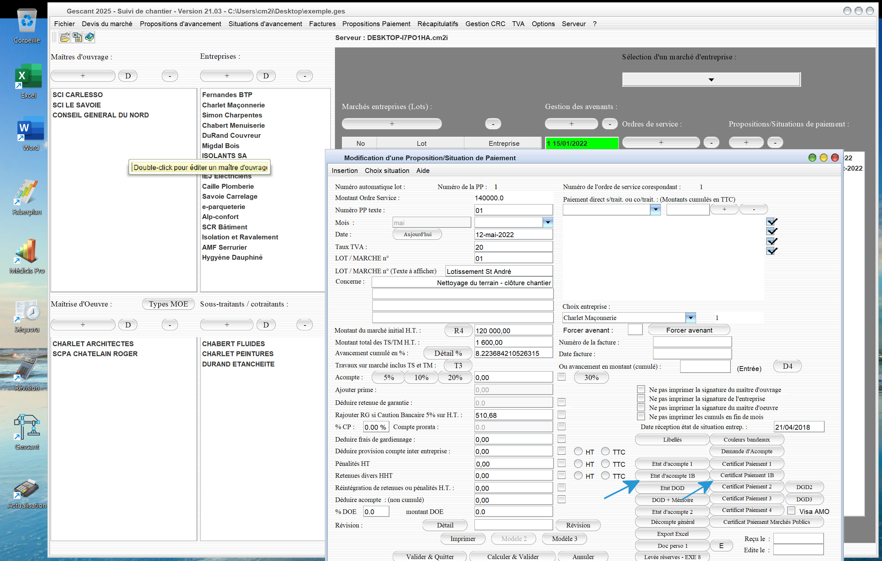The width and height of the screenshot is (882, 561).
Task: Click the open file folder toolbar icon
Action: point(65,37)
